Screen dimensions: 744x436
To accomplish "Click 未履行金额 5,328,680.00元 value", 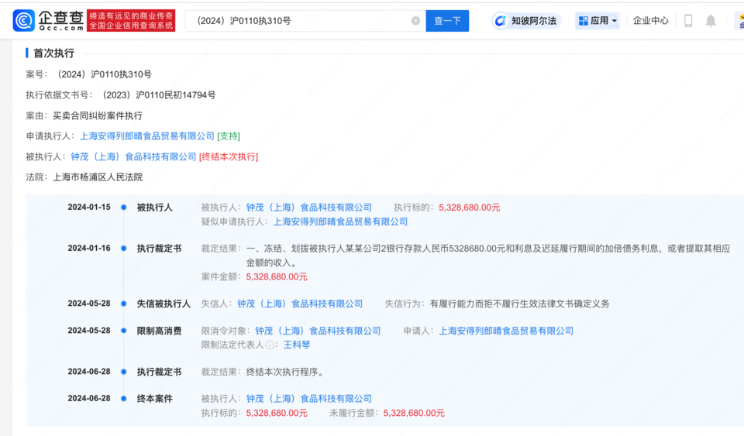I will click(414, 414).
